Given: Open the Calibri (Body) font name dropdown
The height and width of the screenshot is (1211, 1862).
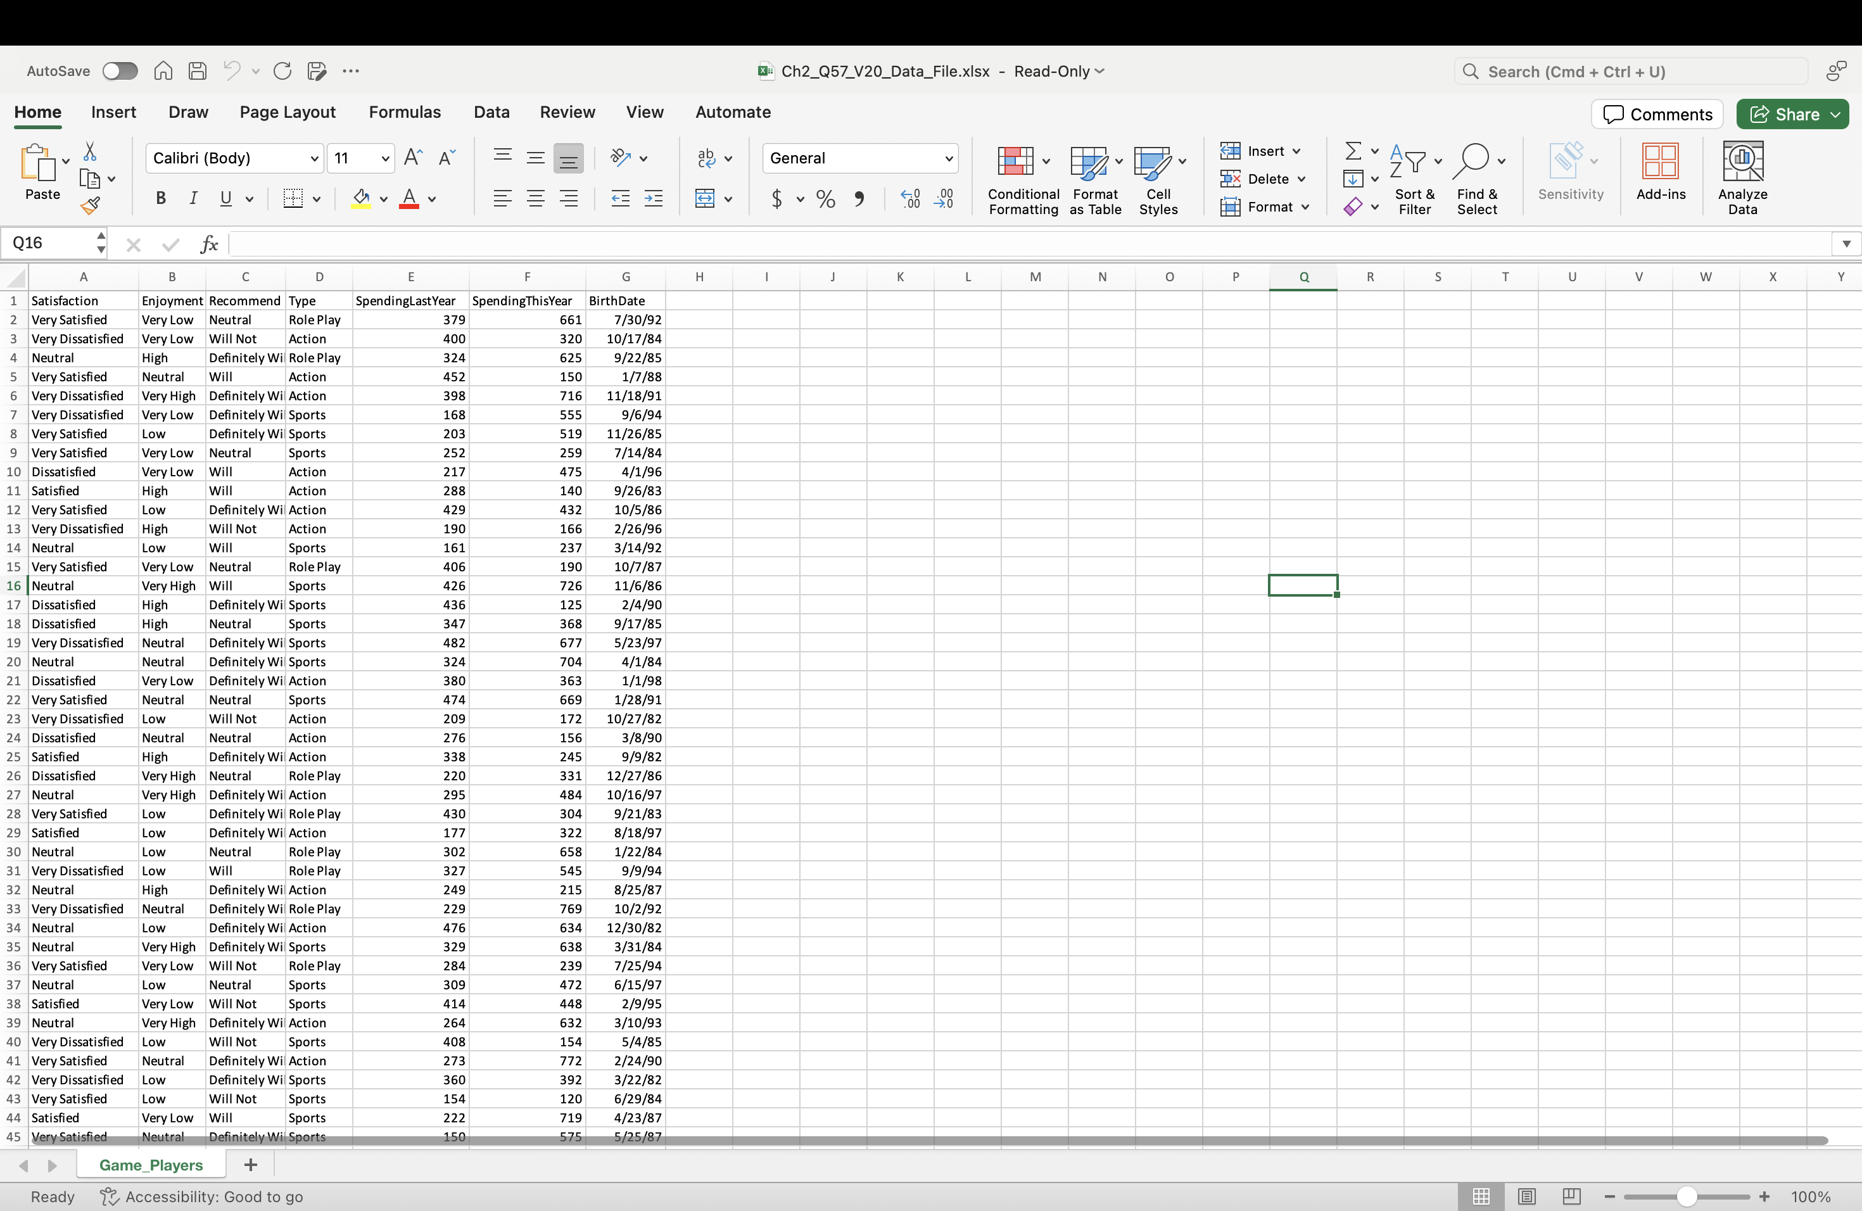Looking at the screenshot, I should coord(313,159).
